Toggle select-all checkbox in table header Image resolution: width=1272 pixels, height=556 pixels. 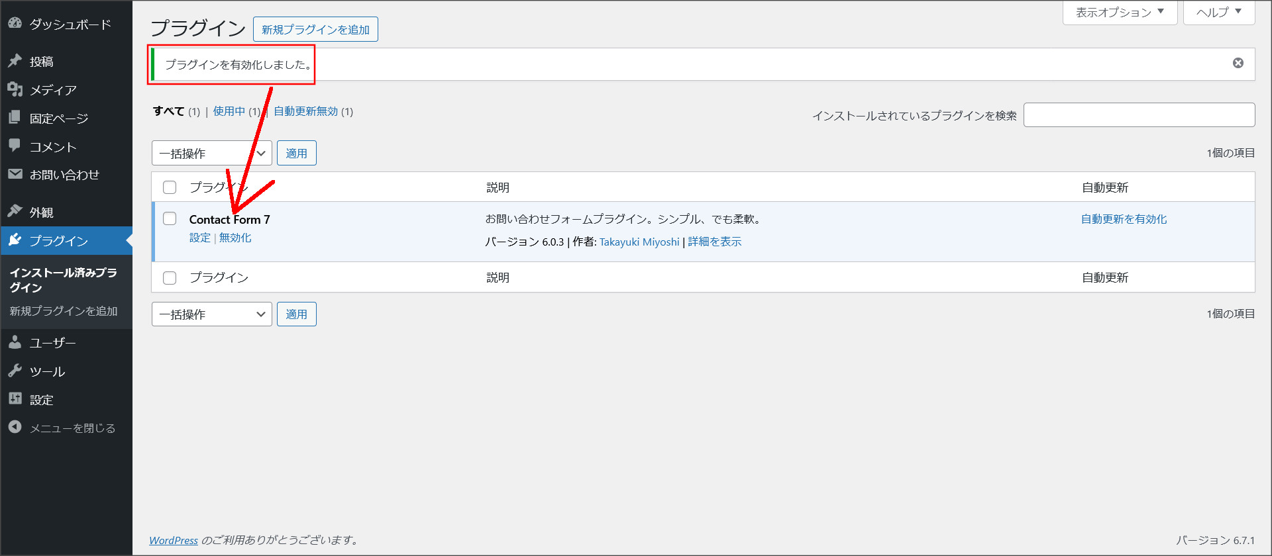coord(170,187)
